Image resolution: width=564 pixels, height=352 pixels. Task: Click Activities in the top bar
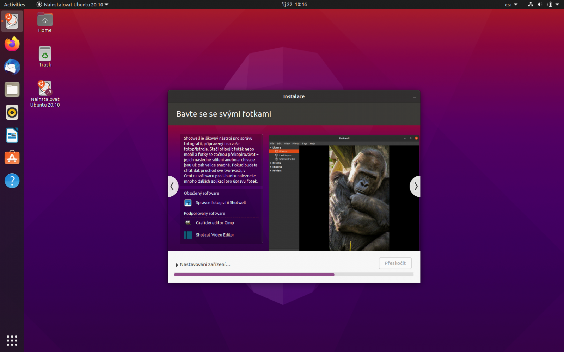coord(14,5)
